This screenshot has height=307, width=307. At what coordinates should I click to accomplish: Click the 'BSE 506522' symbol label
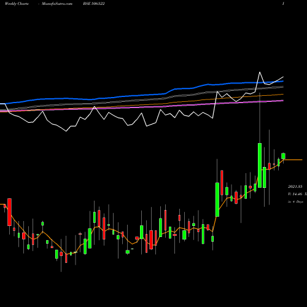point(94,4)
